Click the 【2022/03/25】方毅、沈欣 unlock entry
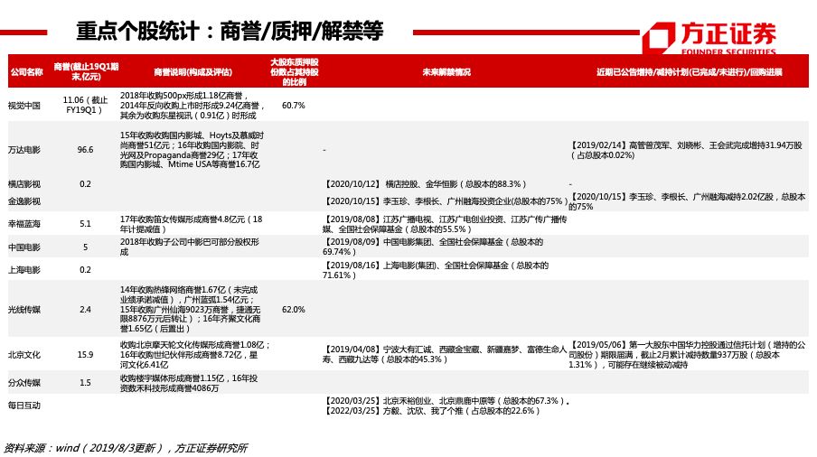 point(431,411)
